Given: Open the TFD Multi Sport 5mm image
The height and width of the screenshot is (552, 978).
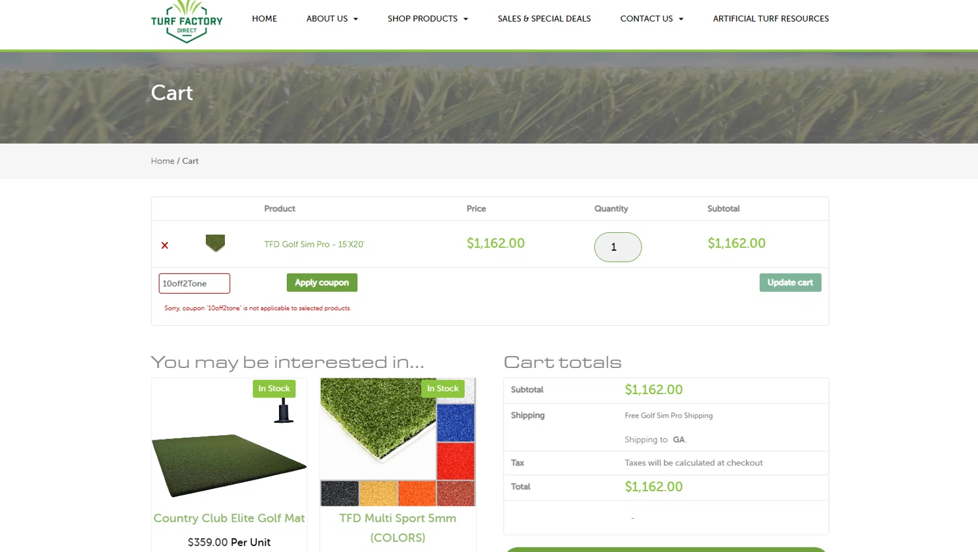Looking at the screenshot, I should point(398,442).
